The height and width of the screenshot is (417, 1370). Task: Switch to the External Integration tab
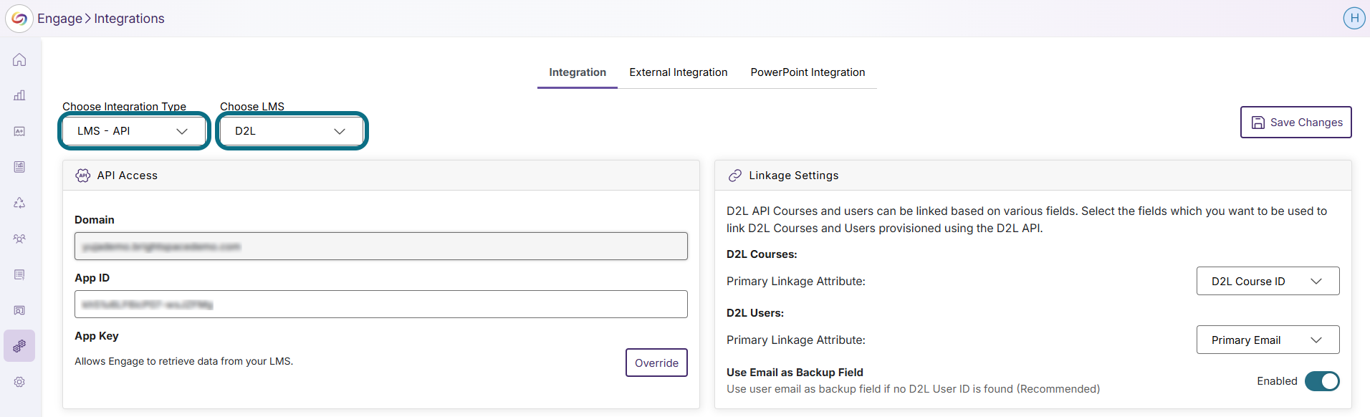tap(679, 72)
